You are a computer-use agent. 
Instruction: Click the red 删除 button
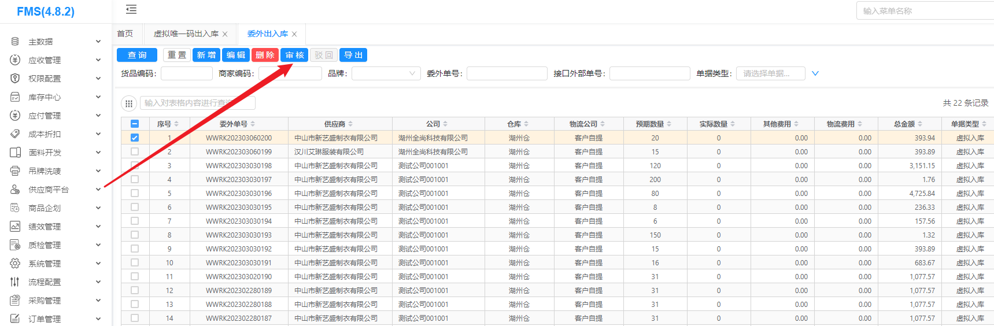(265, 55)
